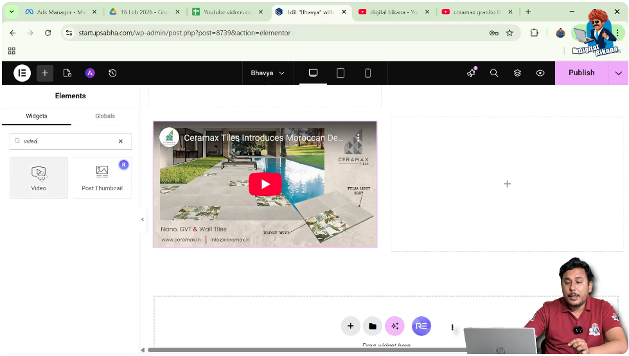Preview changes with the eye icon

click(x=540, y=73)
